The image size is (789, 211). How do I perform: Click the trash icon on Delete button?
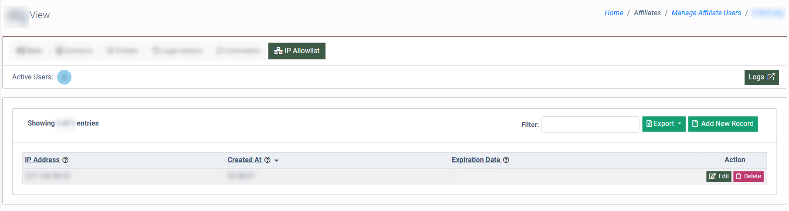(738, 176)
